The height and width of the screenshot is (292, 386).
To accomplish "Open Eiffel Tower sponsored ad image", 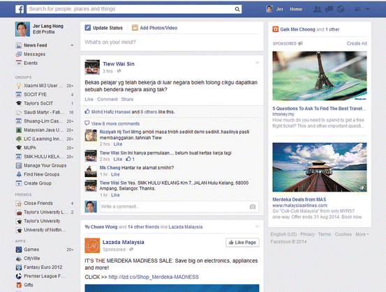I will (320, 76).
